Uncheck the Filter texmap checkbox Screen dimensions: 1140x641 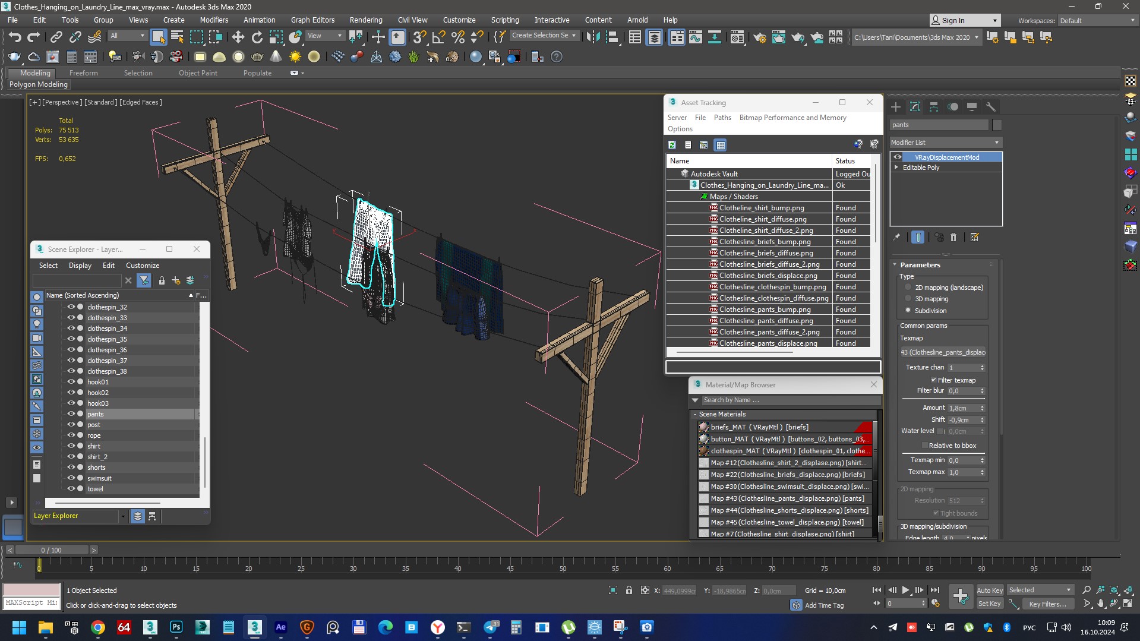[x=933, y=380]
